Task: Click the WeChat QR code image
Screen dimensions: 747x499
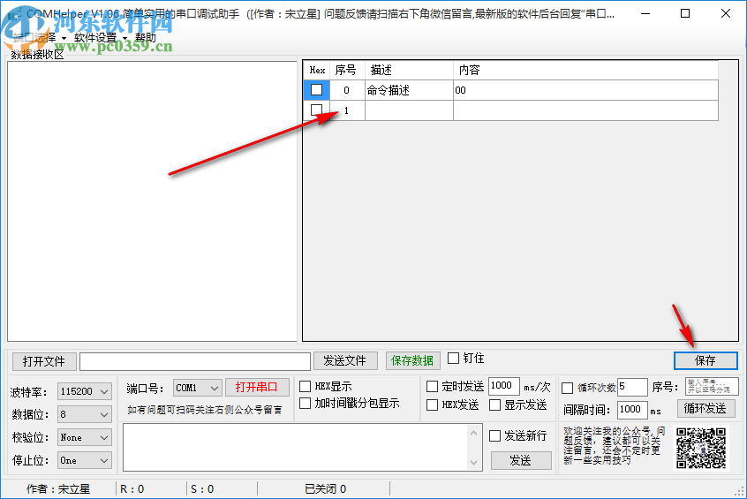Action: pyautogui.click(x=701, y=448)
